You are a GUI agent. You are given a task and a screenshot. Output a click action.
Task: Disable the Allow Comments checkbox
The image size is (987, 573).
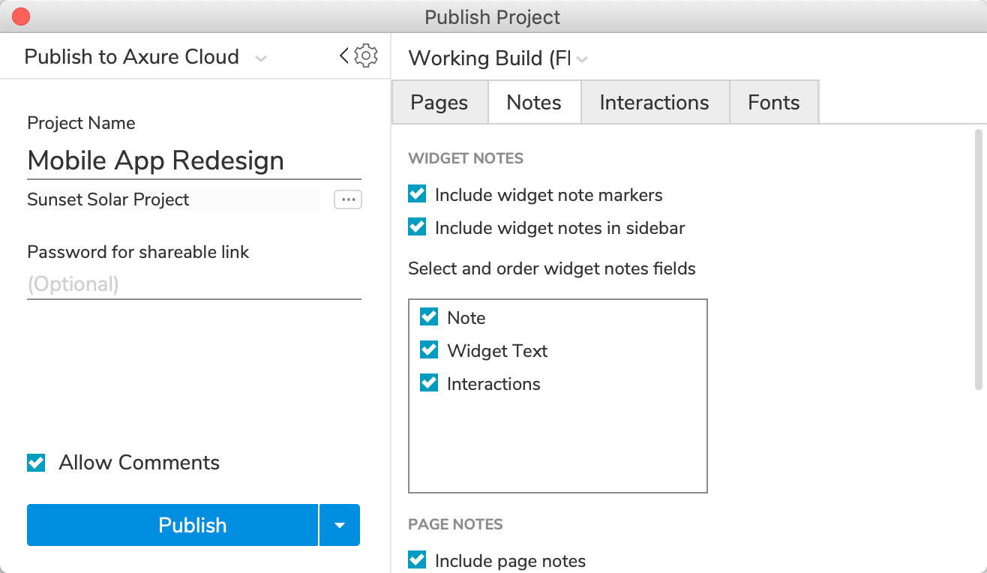36,463
